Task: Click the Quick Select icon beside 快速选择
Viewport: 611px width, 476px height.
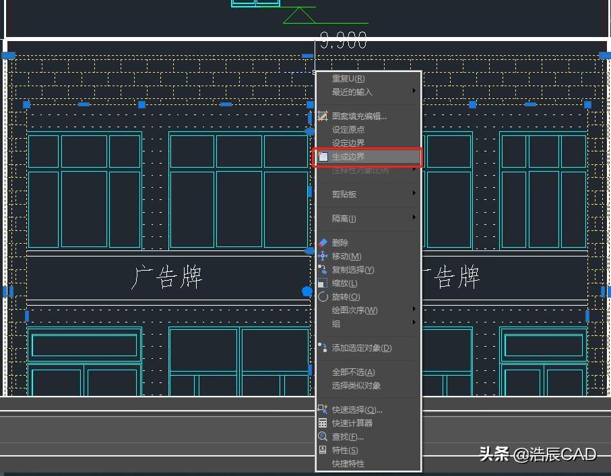Action: (322, 409)
